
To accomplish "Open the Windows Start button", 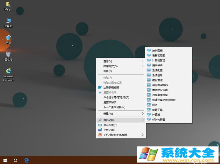I will pos(5,160).
